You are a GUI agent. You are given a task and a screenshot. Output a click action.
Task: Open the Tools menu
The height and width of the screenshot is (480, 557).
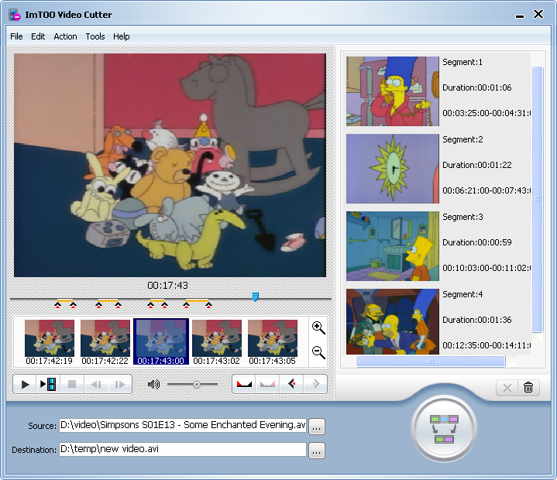click(95, 36)
